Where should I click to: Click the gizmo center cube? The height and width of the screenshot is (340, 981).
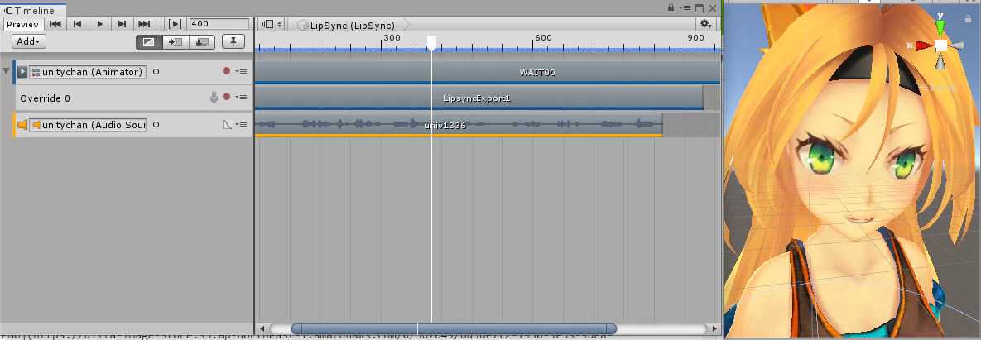click(941, 45)
